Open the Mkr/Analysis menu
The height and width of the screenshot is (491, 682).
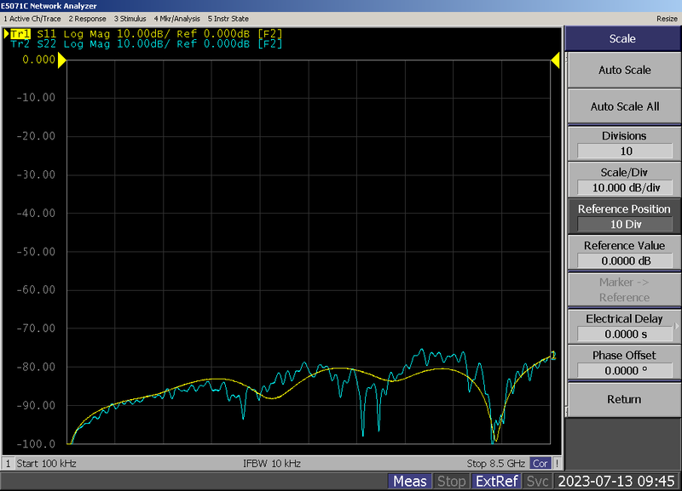tap(177, 18)
